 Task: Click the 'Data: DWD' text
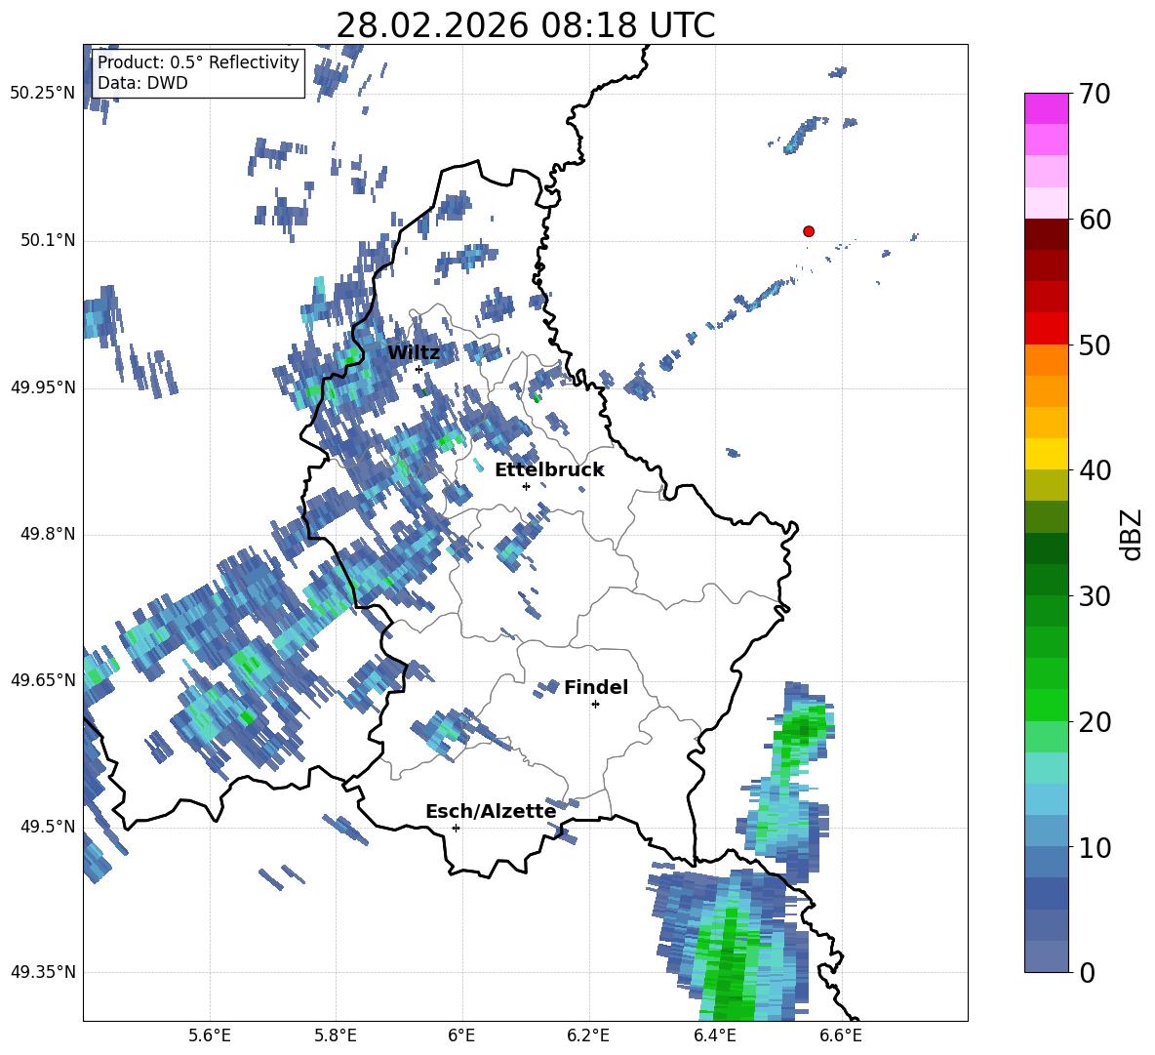point(142,83)
